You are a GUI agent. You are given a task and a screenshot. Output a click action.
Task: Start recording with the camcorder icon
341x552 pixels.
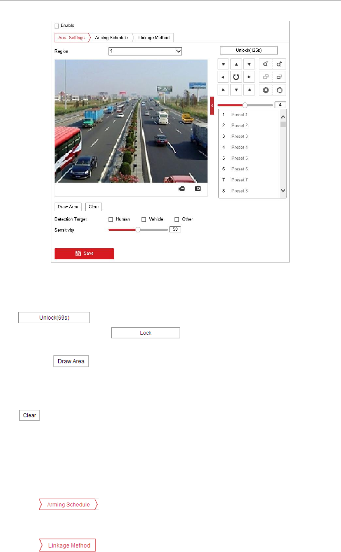(182, 189)
